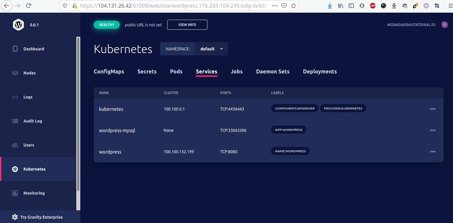Click the NAME column header

(x=104, y=93)
